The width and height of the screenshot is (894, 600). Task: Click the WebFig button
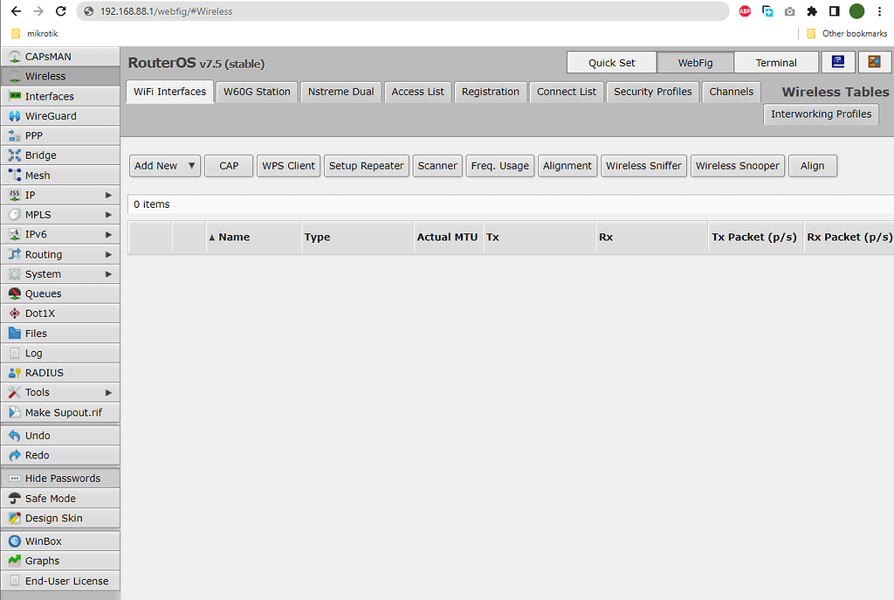(x=695, y=62)
